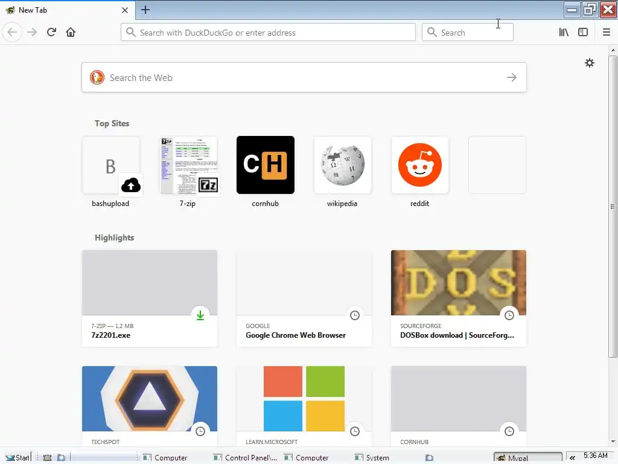
Task: Select the empty top site placeholder tile
Action: 497,165
